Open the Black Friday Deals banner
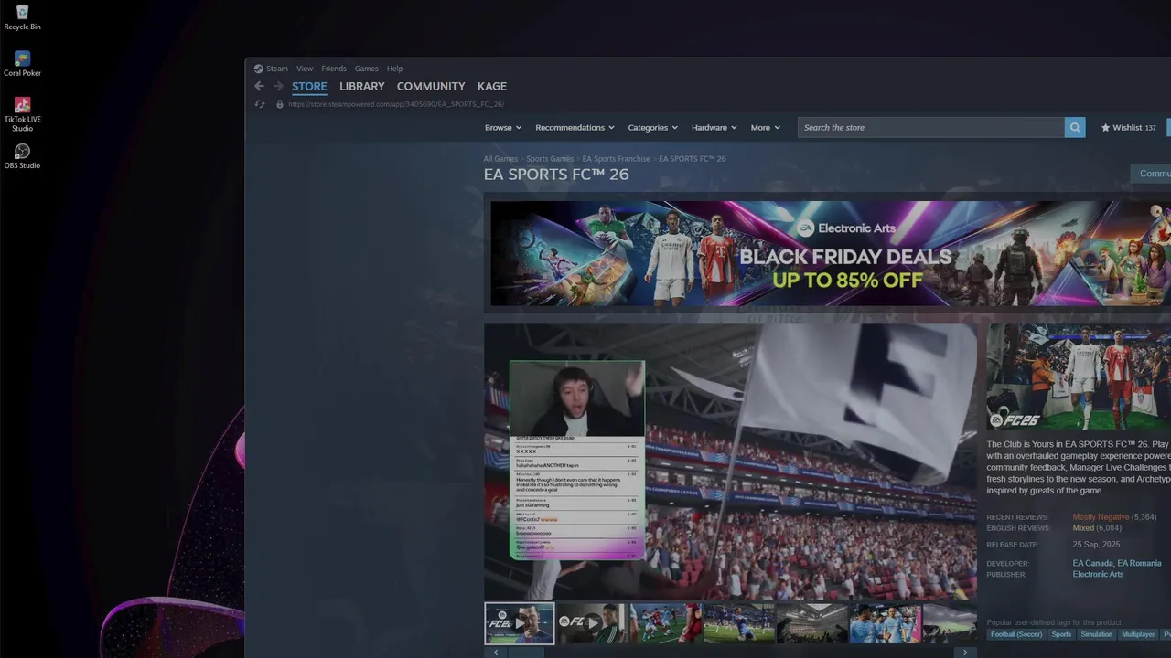1171x658 pixels. point(831,253)
